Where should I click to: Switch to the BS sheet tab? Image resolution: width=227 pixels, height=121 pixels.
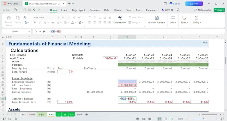(x=65, y=114)
